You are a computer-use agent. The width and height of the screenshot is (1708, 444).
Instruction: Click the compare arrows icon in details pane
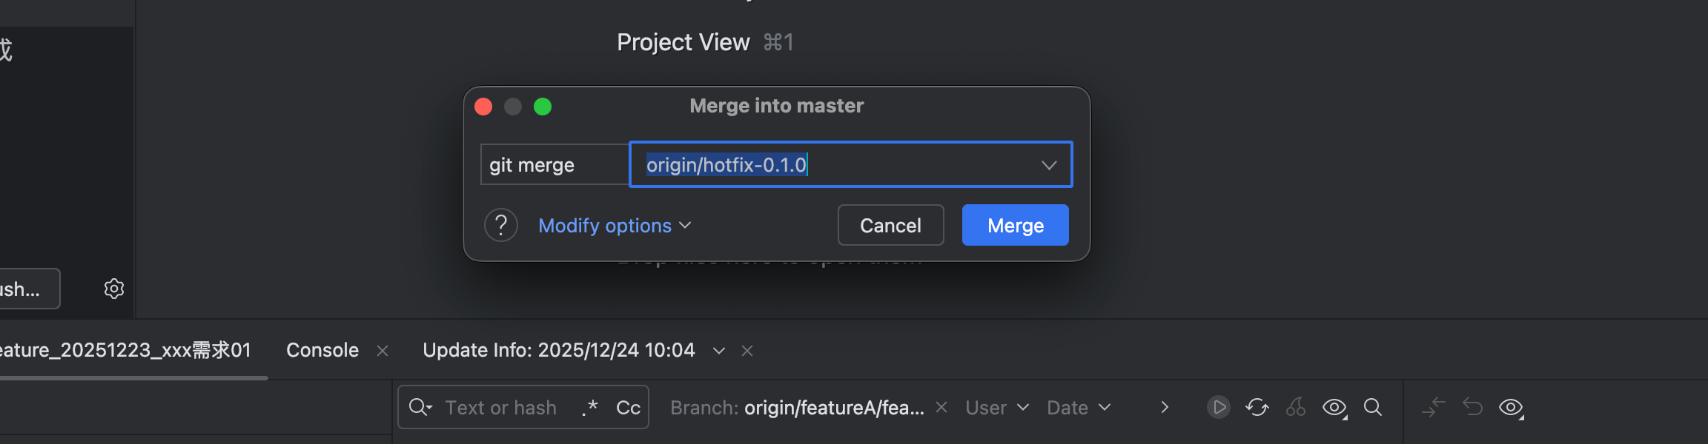(x=1434, y=407)
